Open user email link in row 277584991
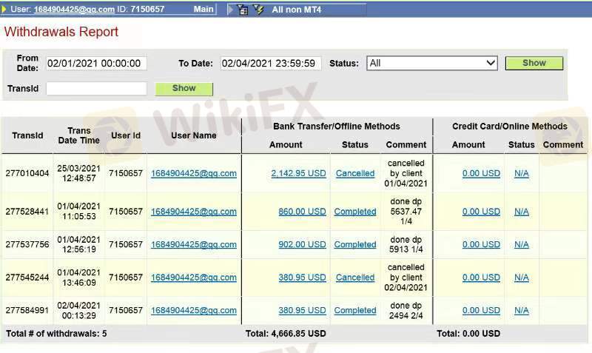 [x=194, y=310]
